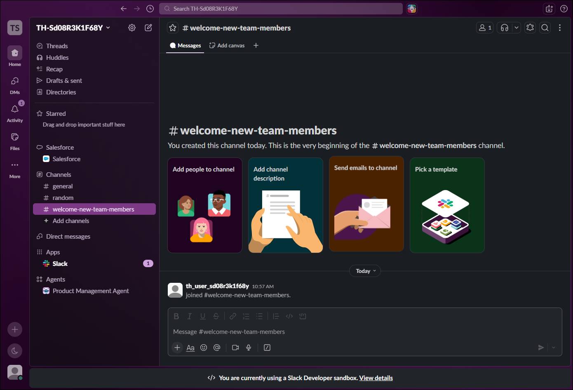Open DMs in the workspace rail
Screen dimensions: 573x390
[x=15, y=84]
